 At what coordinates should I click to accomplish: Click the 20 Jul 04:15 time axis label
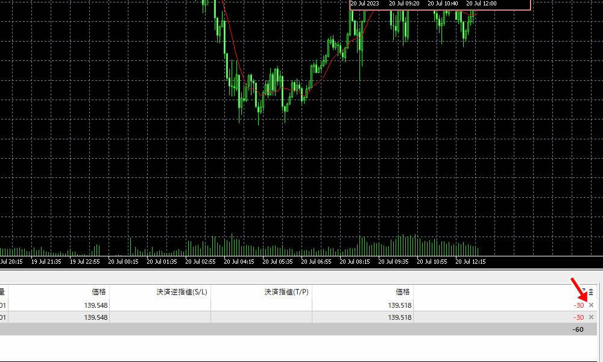point(240,262)
